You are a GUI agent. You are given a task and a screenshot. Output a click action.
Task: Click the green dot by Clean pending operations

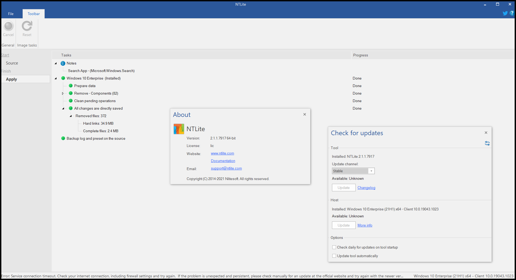[x=71, y=101]
